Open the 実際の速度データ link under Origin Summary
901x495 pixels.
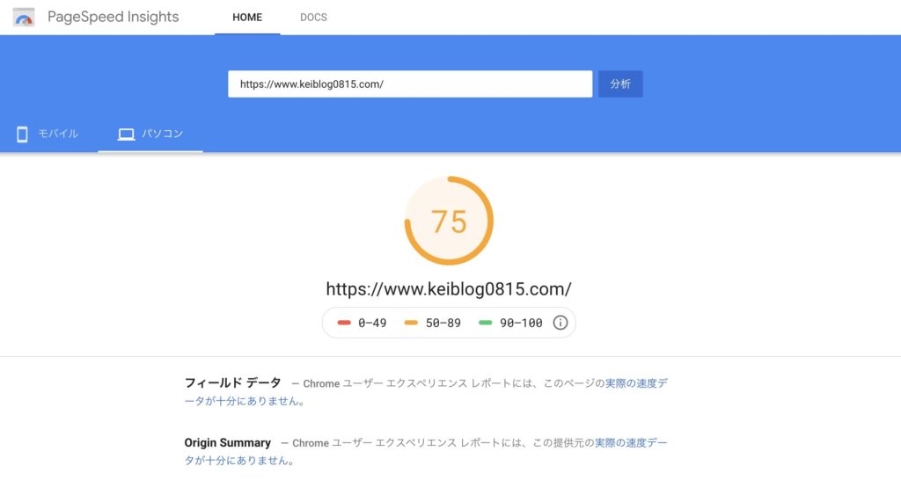click(426, 451)
